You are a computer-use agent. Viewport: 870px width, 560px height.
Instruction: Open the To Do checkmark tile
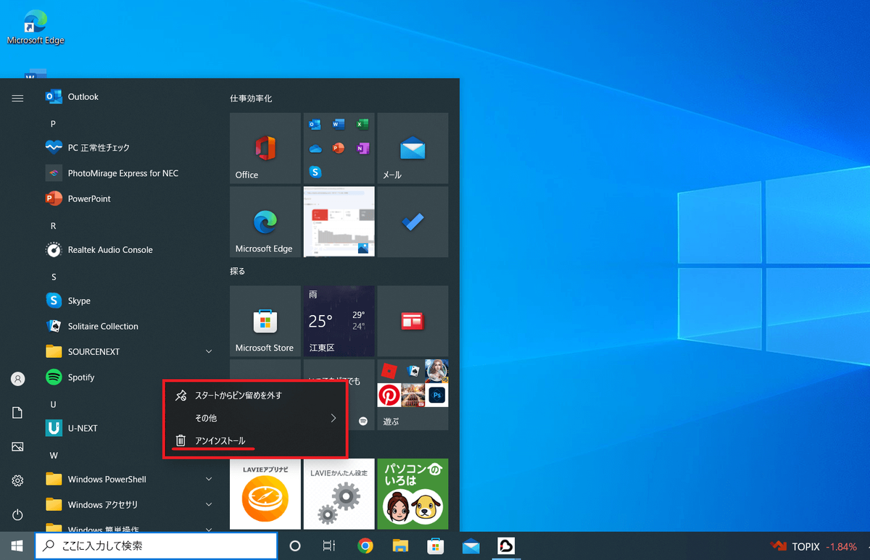(413, 222)
